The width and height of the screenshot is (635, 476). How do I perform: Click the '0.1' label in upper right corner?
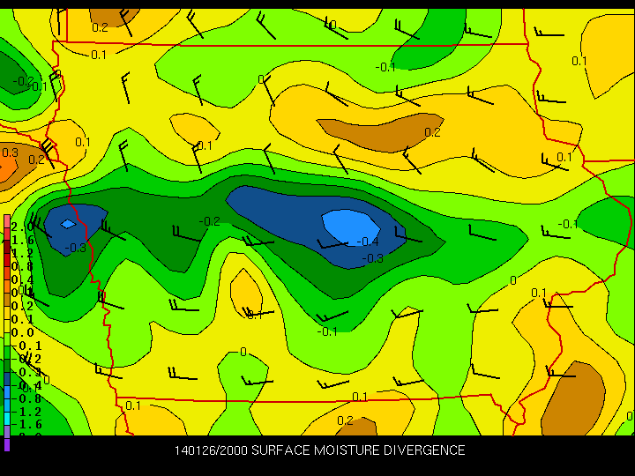579,61
